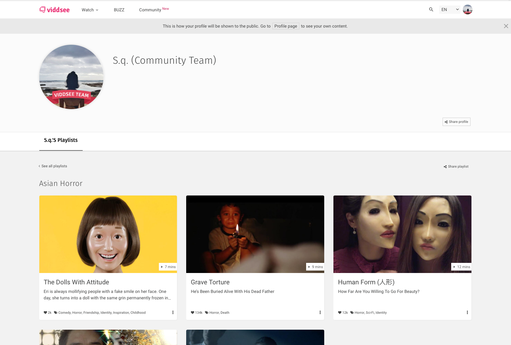
Task: Open the Human Form (人形) title link
Action: click(x=366, y=282)
